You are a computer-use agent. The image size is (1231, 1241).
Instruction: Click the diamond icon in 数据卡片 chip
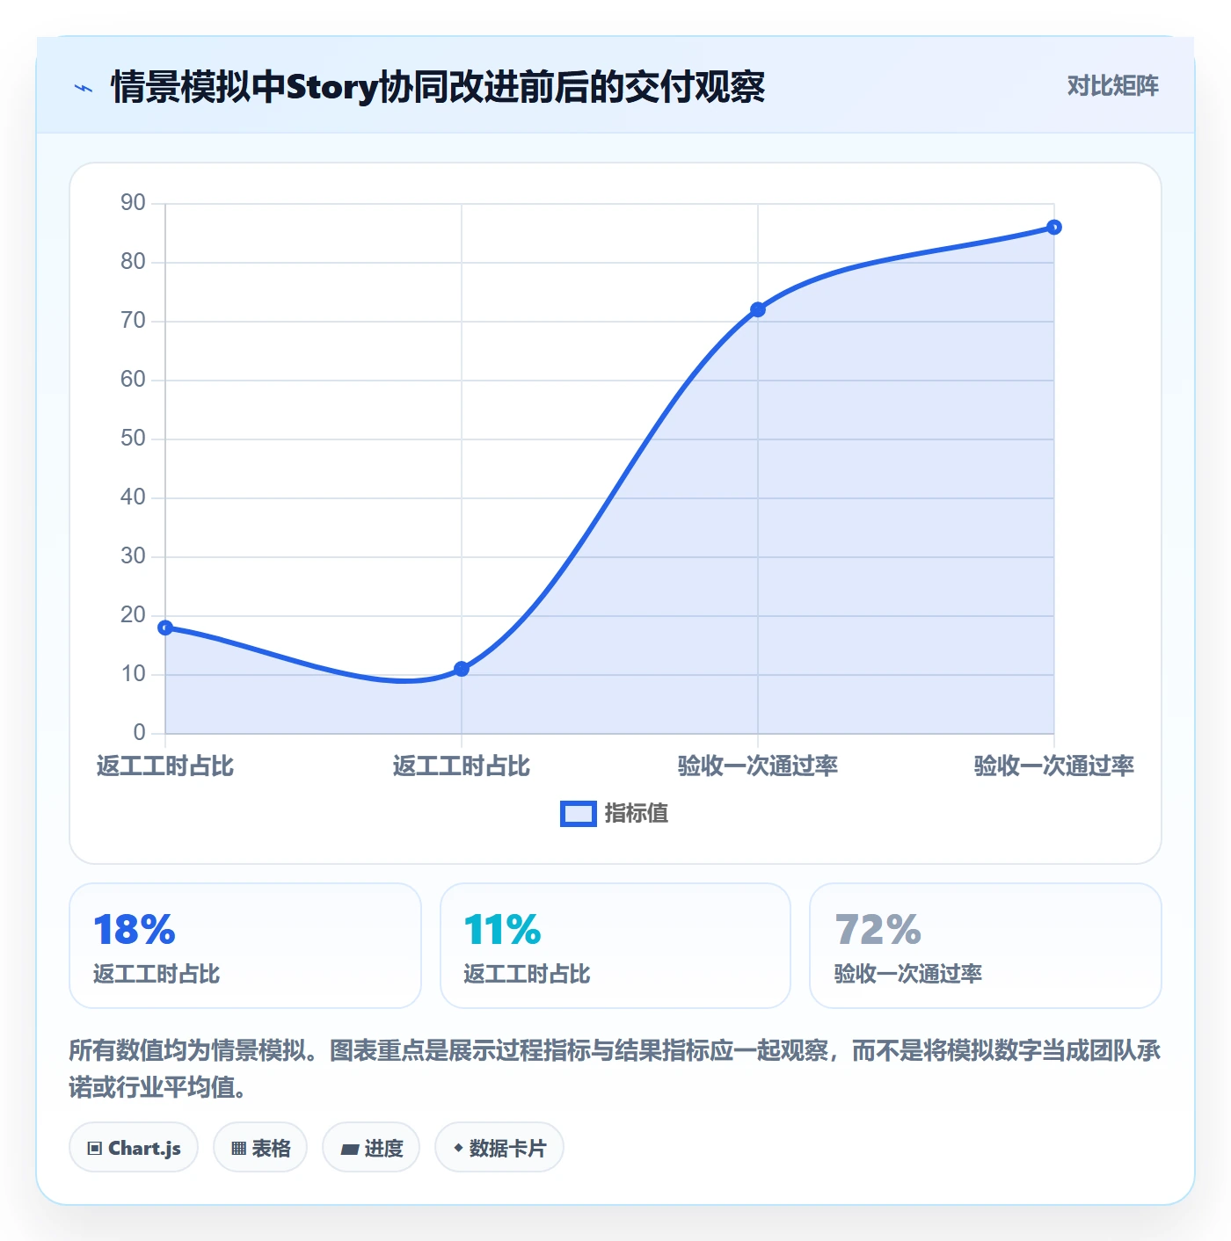[458, 1148]
